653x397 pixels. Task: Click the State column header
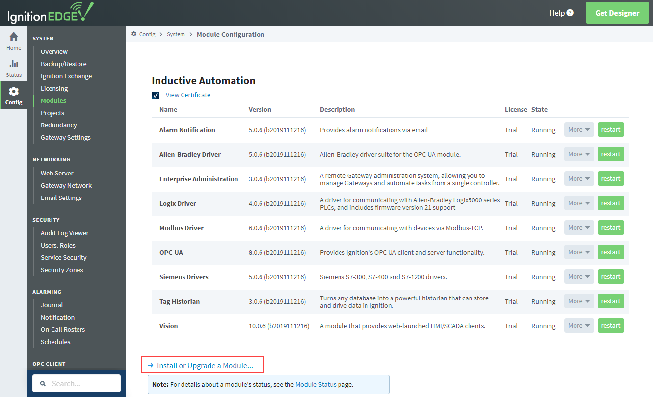click(x=539, y=110)
